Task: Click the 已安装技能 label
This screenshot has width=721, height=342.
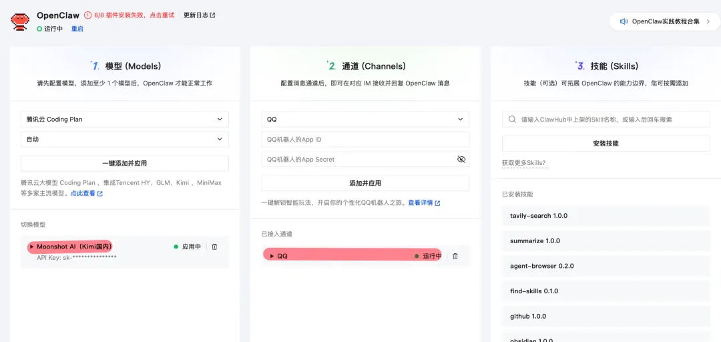Action: tap(518, 194)
